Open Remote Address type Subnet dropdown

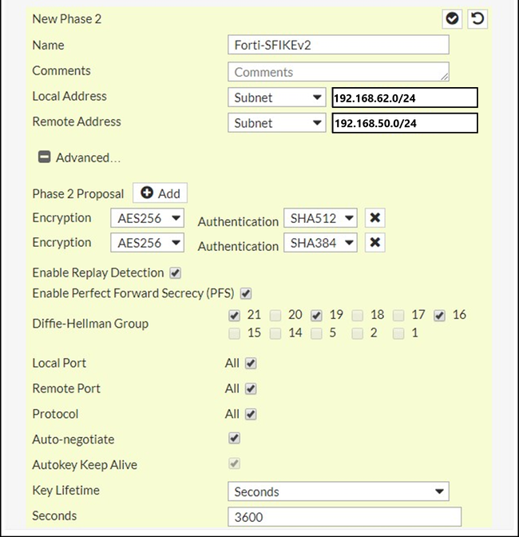276,123
